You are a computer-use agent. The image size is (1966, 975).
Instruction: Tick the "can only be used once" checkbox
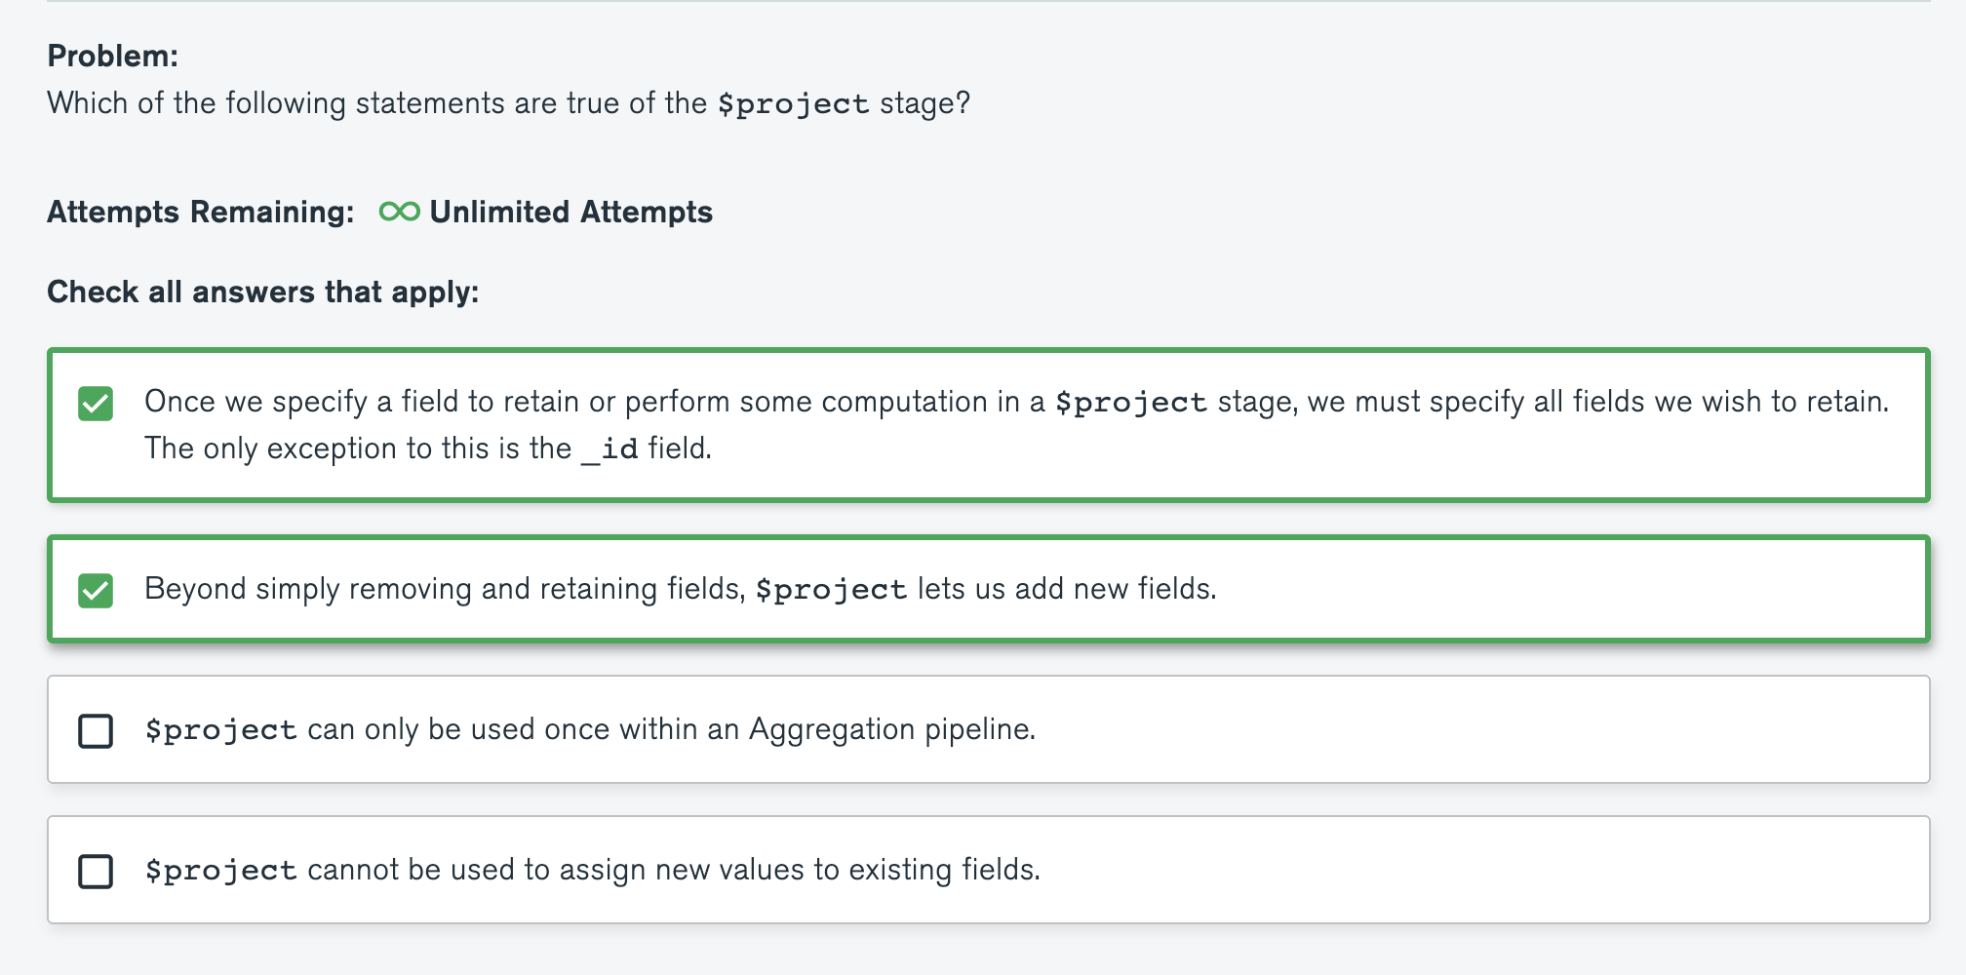click(x=96, y=730)
